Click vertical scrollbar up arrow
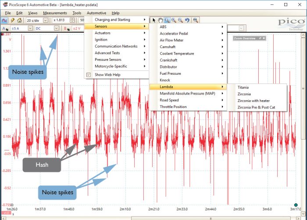307x220 pixels. 303,35
